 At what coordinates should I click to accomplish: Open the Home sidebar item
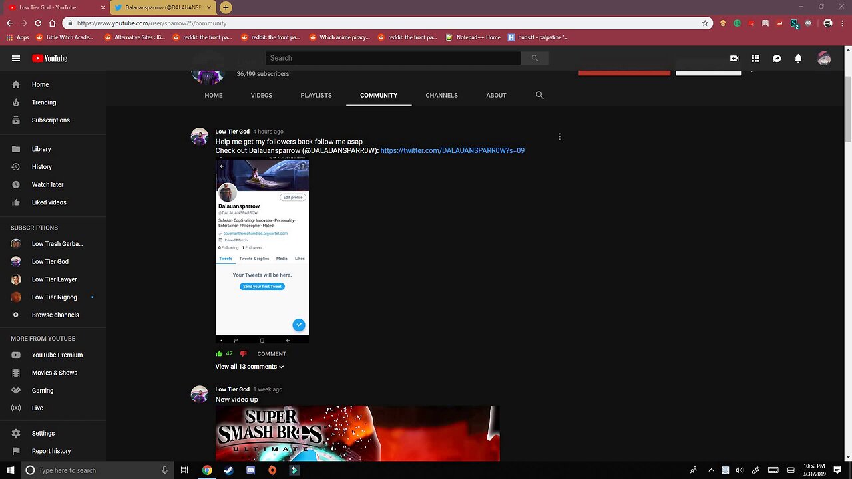53,84
